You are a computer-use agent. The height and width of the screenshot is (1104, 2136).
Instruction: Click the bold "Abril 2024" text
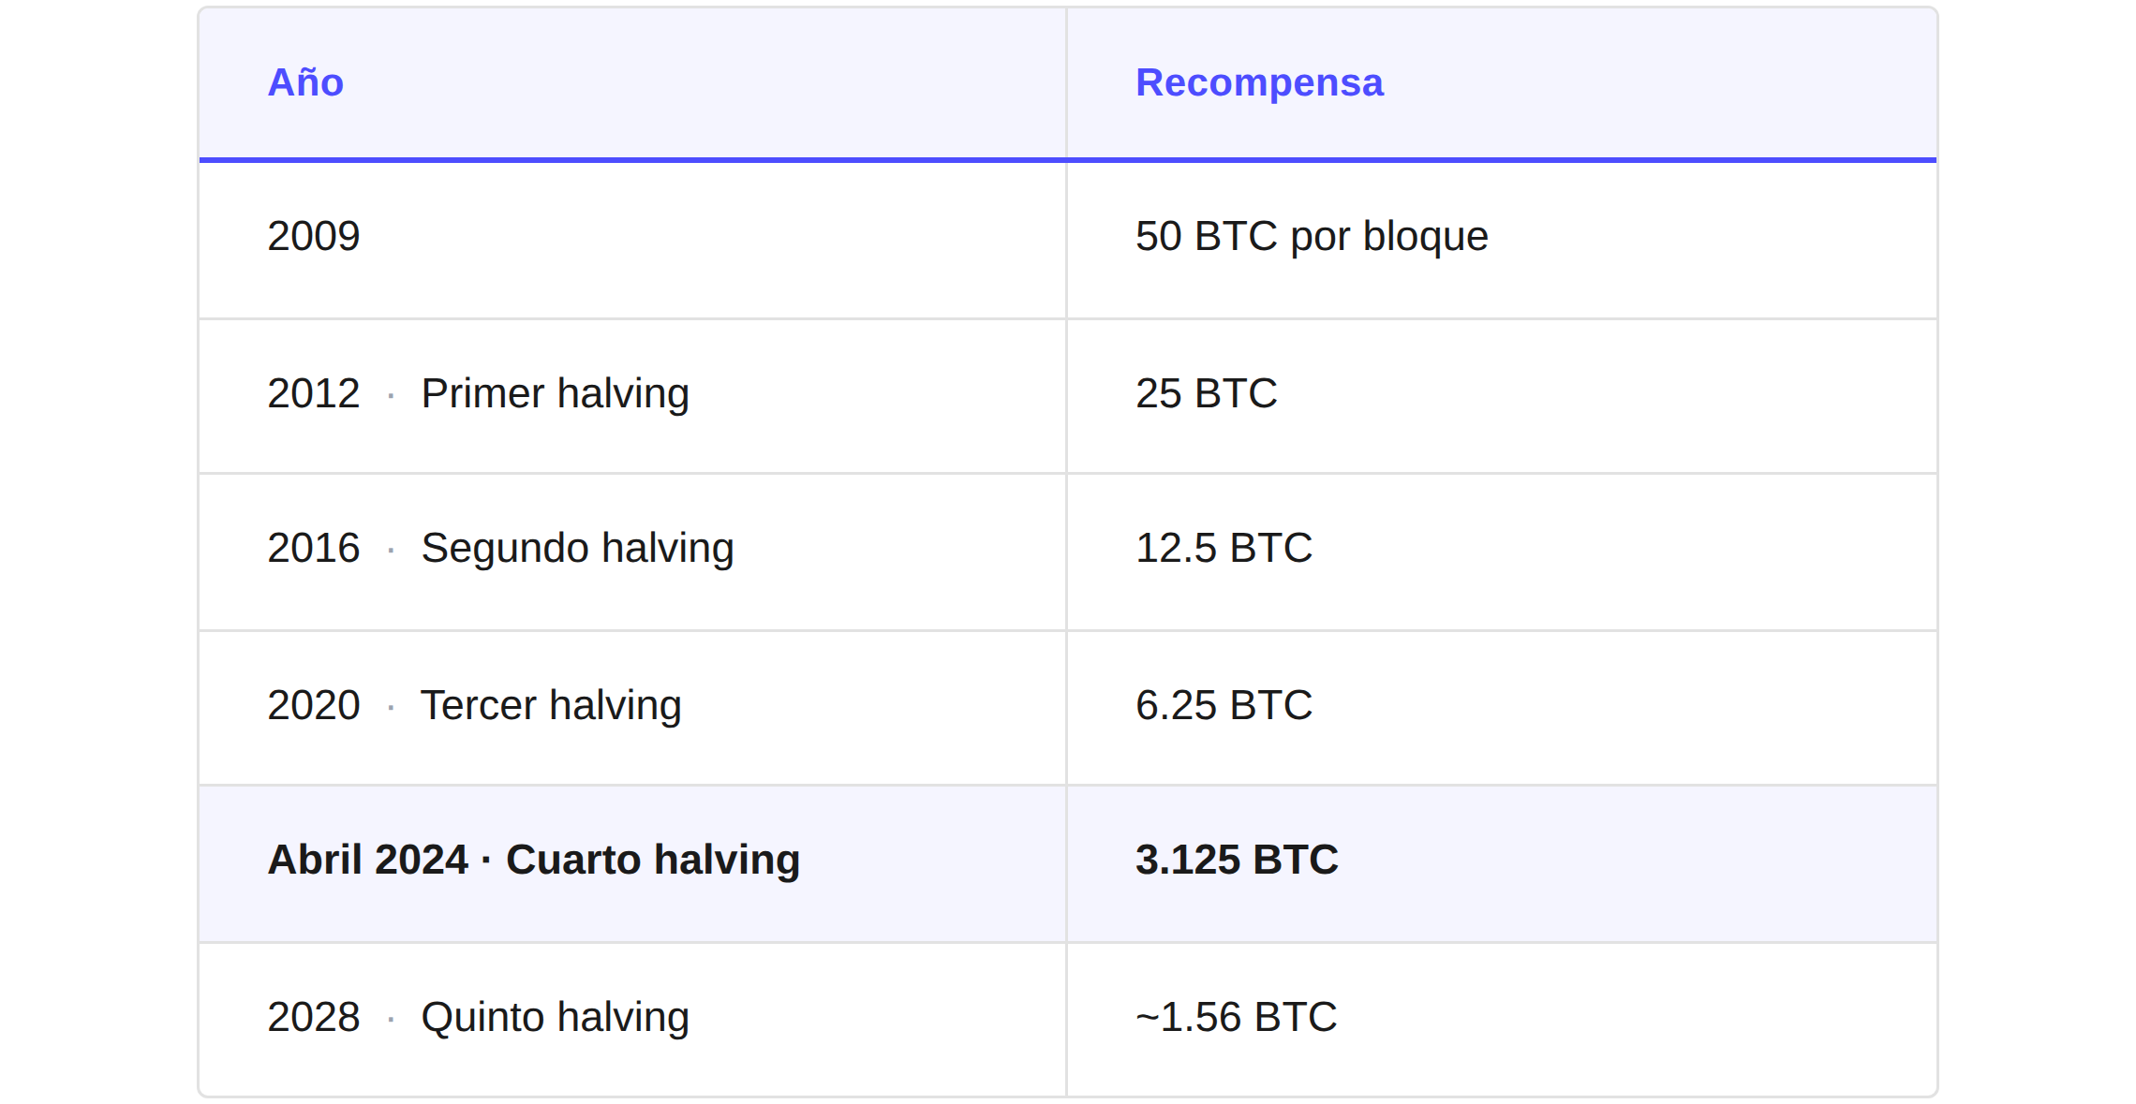tap(367, 860)
